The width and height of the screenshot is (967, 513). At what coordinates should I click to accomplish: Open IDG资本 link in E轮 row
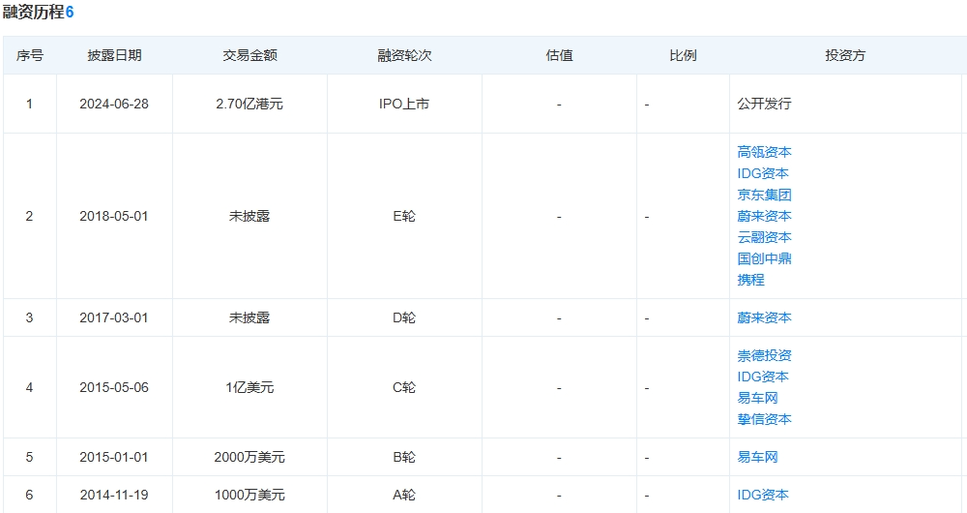(x=763, y=173)
